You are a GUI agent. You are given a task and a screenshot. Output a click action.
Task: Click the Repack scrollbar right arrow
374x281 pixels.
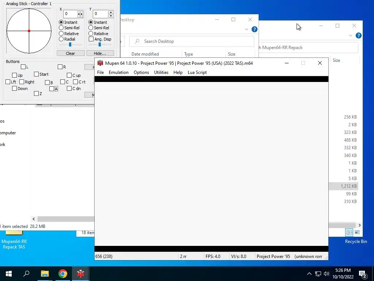coord(359,225)
